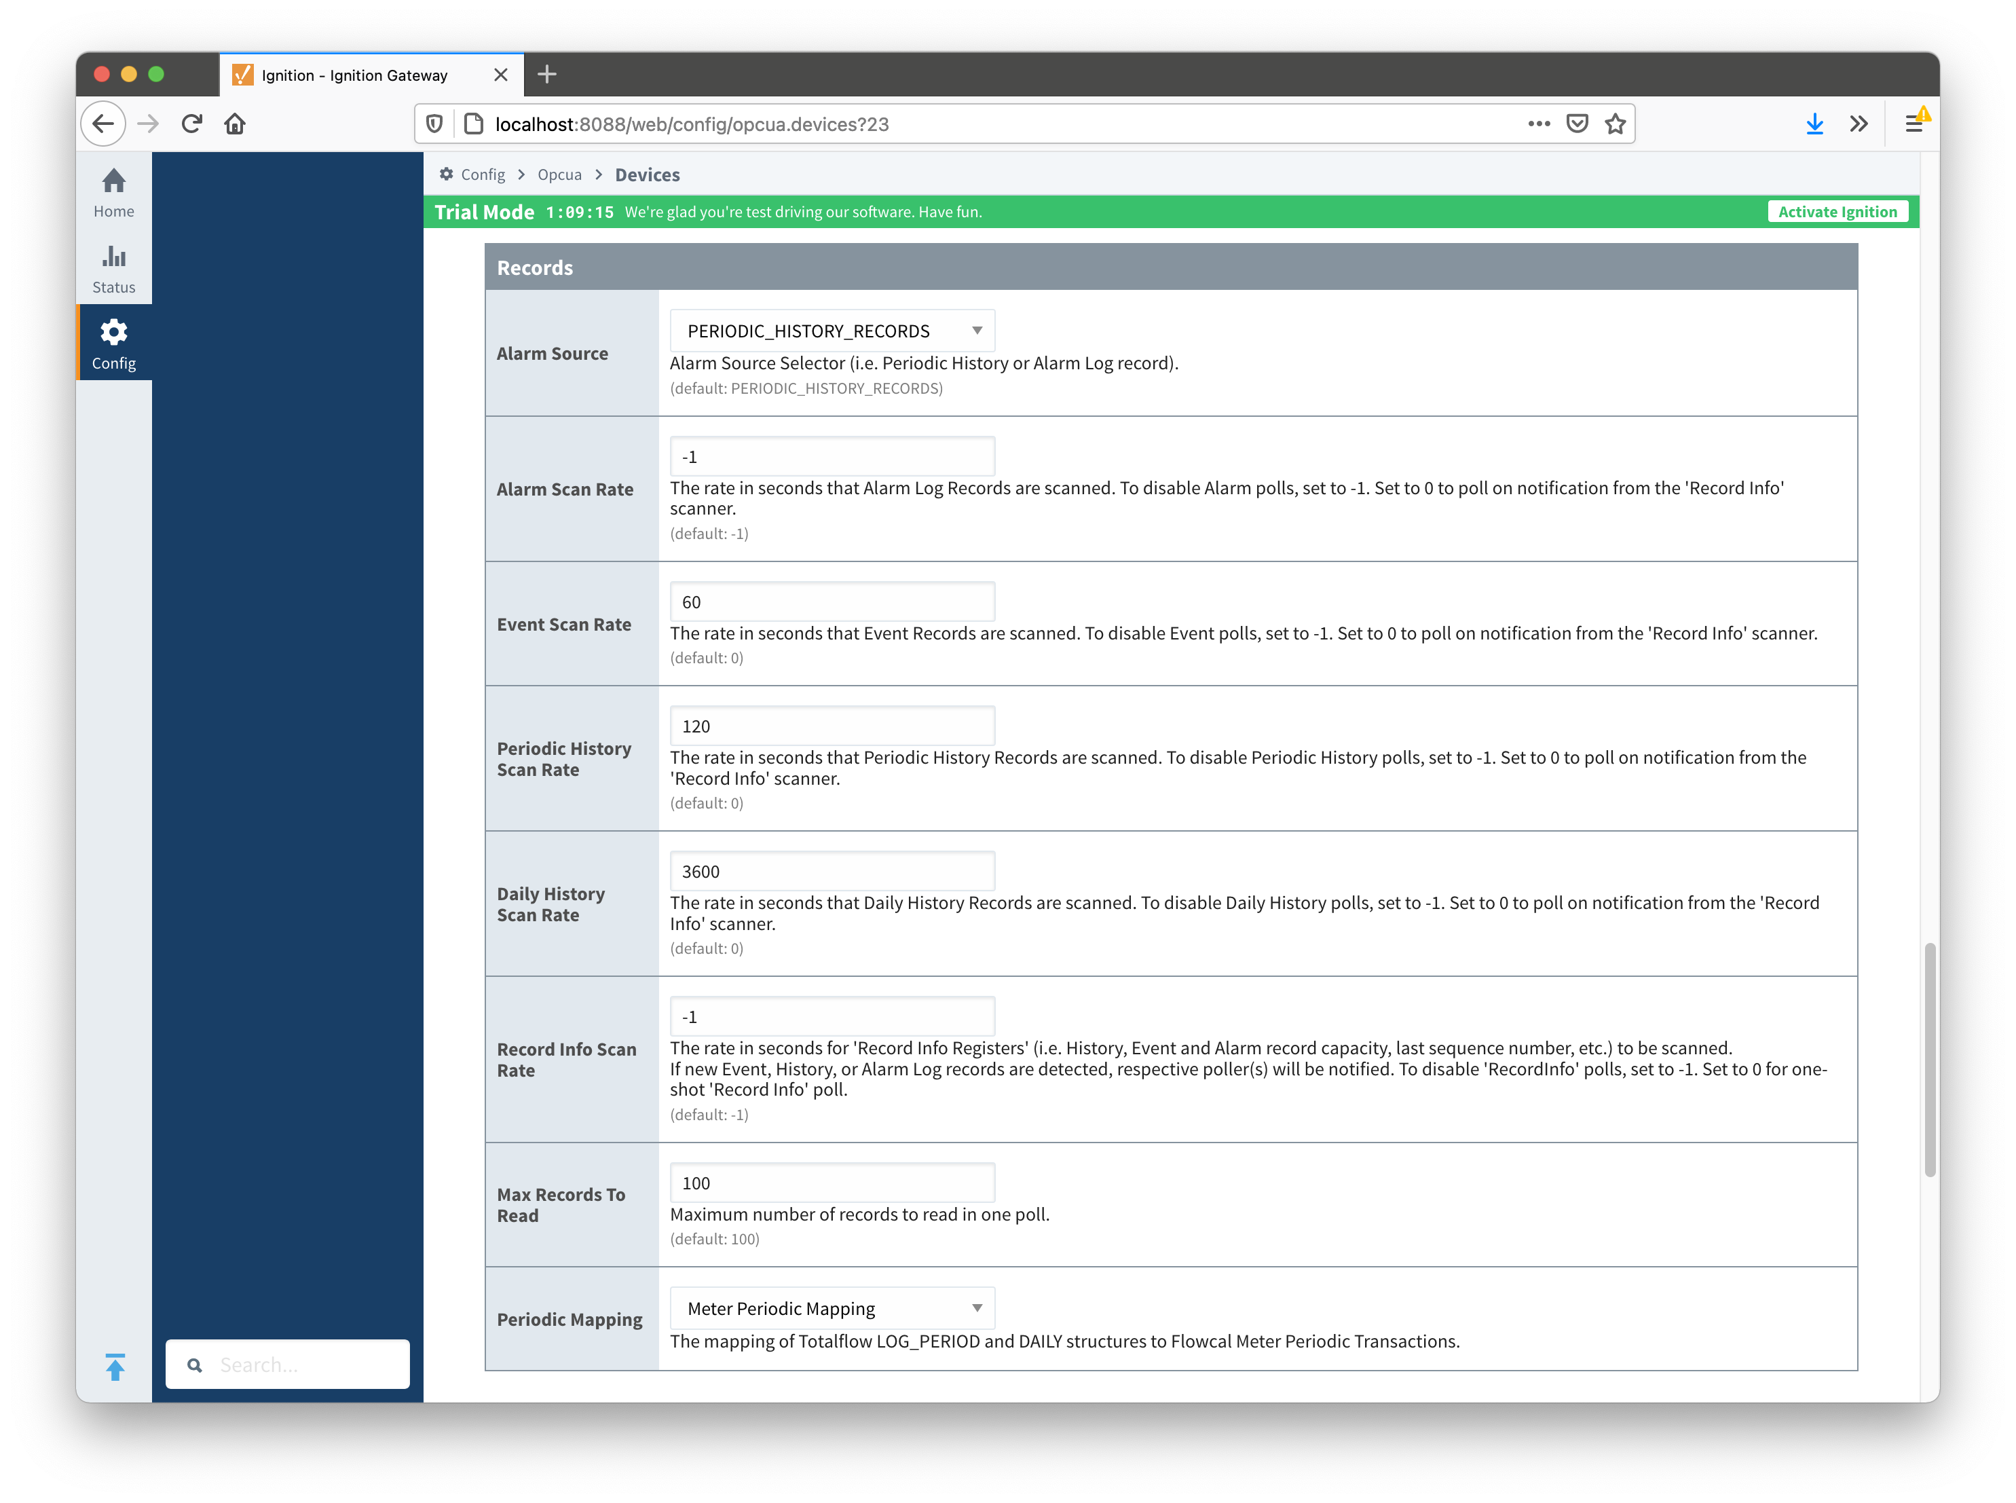
Task: Select the Ignition Gateway browser tab
Action: pyautogui.click(x=371, y=75)
